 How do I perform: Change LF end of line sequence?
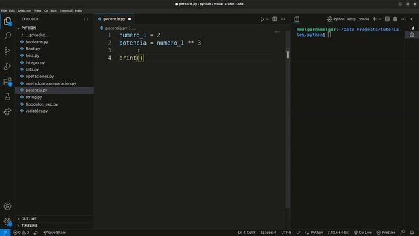pyautogui.click(x=299, y=233)
